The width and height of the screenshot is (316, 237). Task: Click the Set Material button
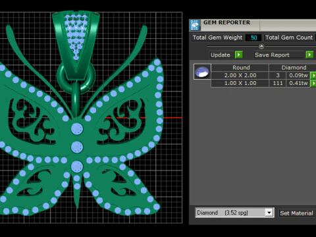[297, 213]
